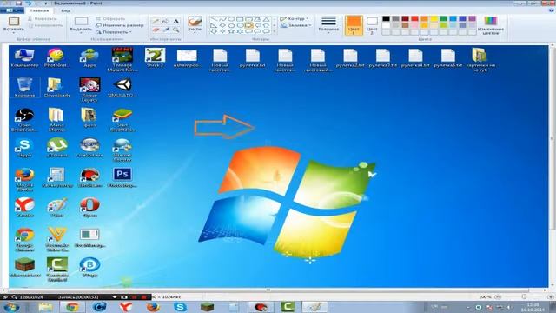Screen dimensions: 556x313
Task: Click the Paste (Вставить) clipboard icon
Action: click(14, 21)
